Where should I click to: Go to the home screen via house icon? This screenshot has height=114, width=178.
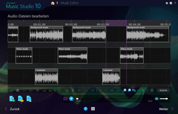[53, 3]
